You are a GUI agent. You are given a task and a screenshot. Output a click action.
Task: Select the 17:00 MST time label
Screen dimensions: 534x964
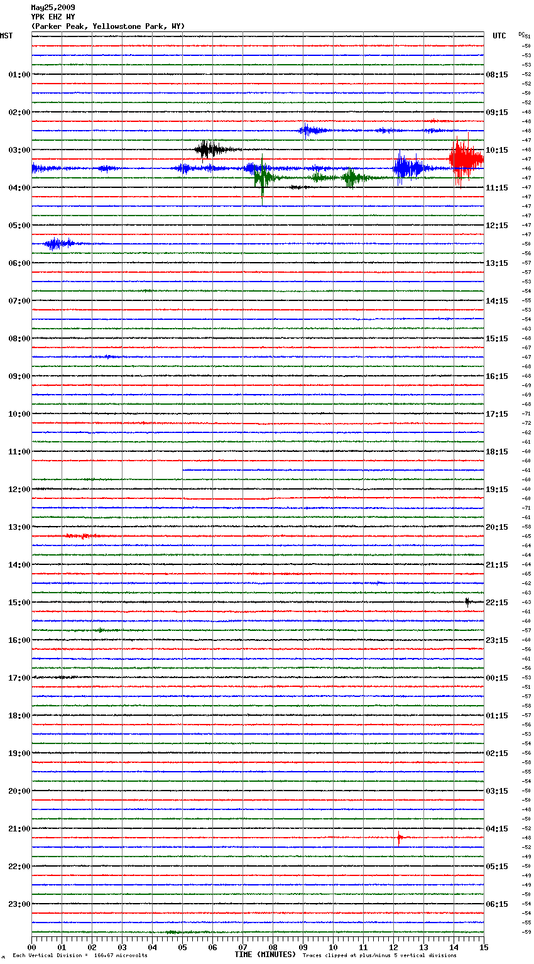19,677
